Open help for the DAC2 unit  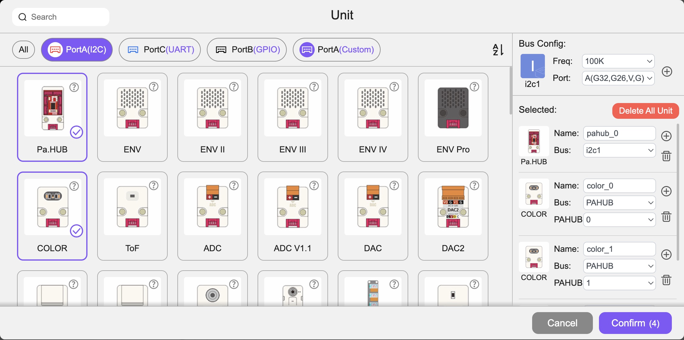coord(474,185)
